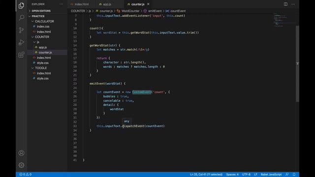The image size is (315, 177).
Task: Switch to the index.html tab
Action: [80, 4]
